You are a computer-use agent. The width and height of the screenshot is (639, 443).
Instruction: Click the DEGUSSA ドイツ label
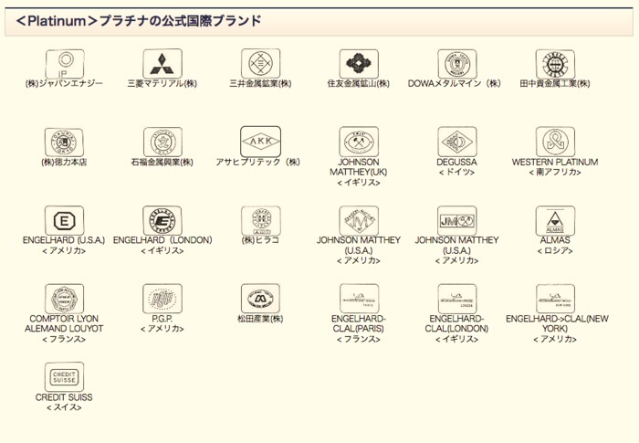(456, 167)
